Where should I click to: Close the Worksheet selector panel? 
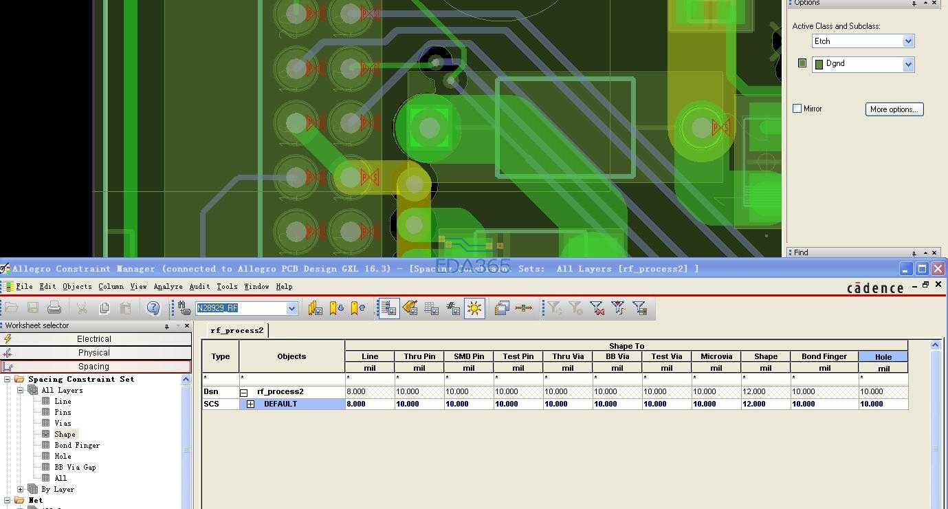(x=187, y=326)
